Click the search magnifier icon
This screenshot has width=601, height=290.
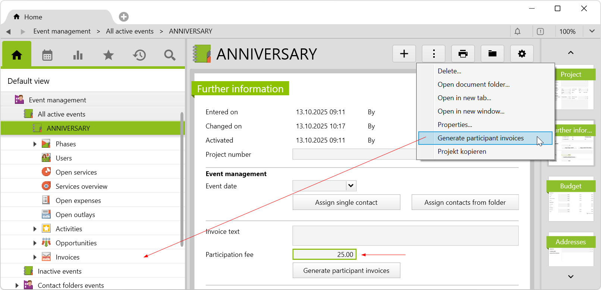[170, 55]
